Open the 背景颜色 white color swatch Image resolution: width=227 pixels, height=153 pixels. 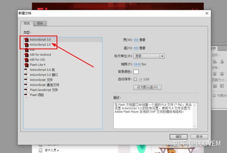tap(136, 72)
